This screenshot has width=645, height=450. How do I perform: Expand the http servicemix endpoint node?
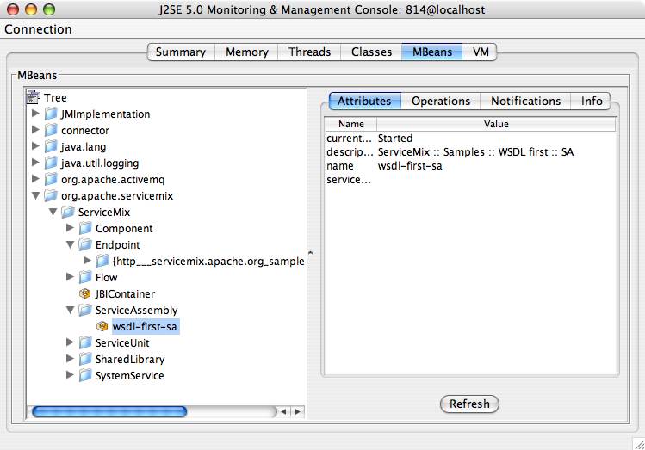tap(87, 261)
